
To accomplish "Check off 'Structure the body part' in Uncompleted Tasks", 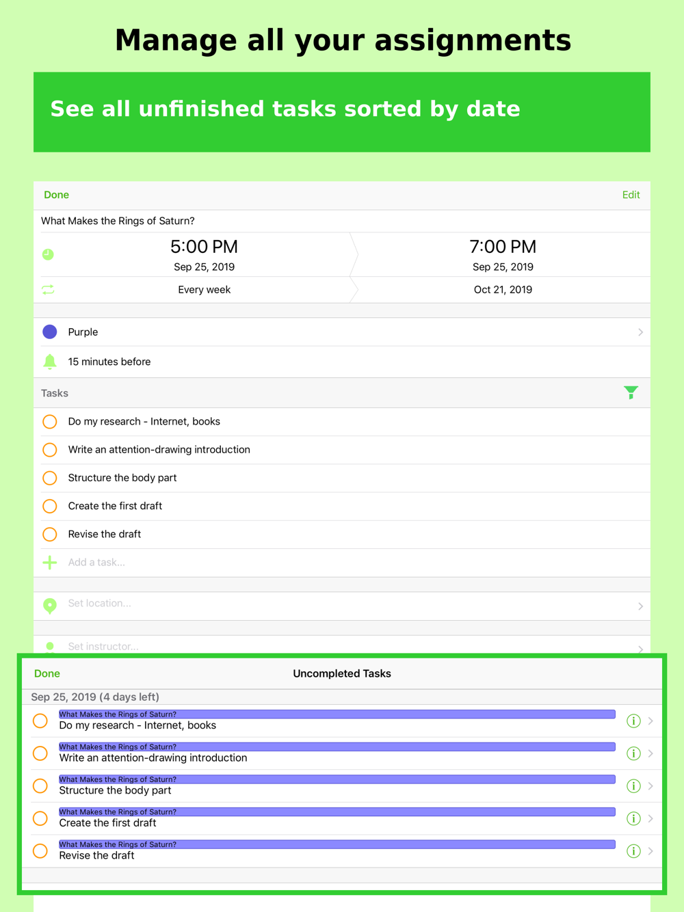I will click(40, 786).
